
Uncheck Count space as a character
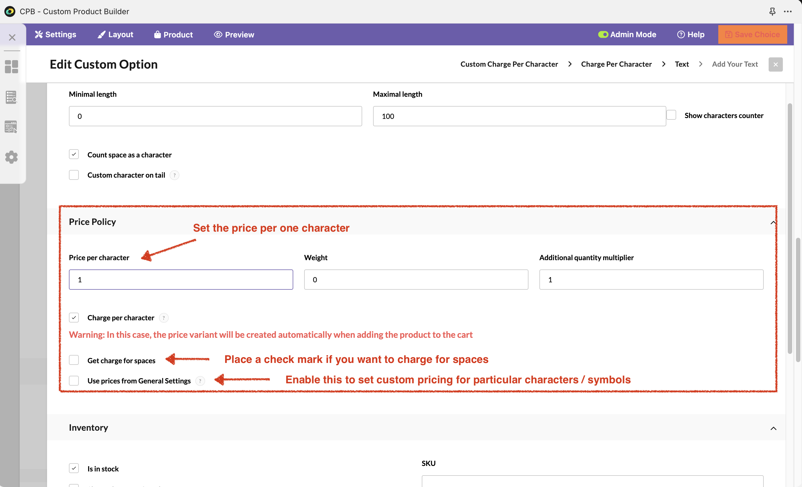pyautogui.click(x=74, y=154)
